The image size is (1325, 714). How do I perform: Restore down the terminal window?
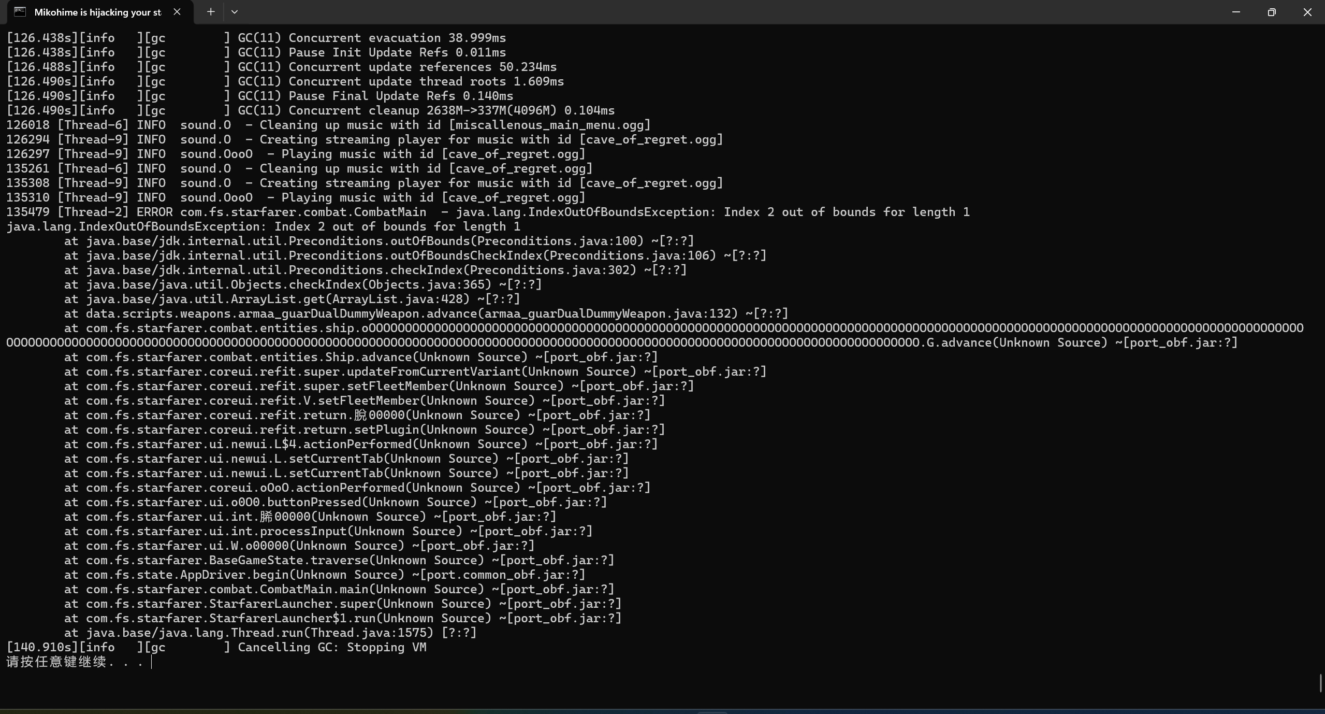coord(1272,12)
